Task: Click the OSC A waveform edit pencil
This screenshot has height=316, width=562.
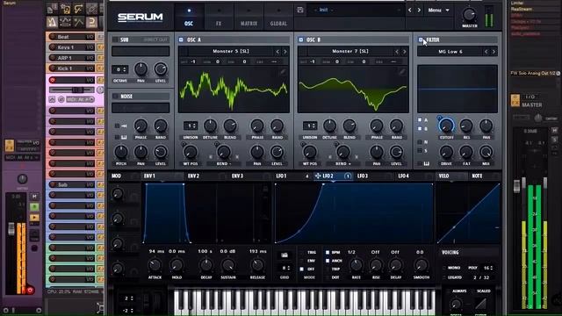Action: point(283,72)
